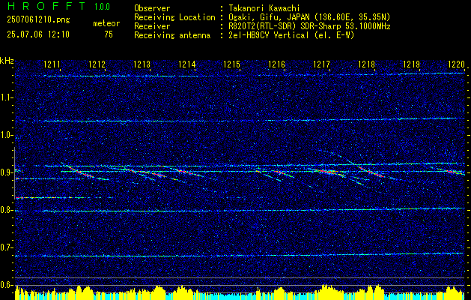This screenshot has height=300, width=471.
Task: Click the HROFFT program title
Action: coord(46,6)
